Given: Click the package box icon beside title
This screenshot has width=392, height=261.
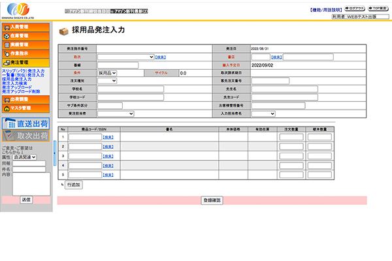Looking at the screenshot, I should click(x=63, y=31).
